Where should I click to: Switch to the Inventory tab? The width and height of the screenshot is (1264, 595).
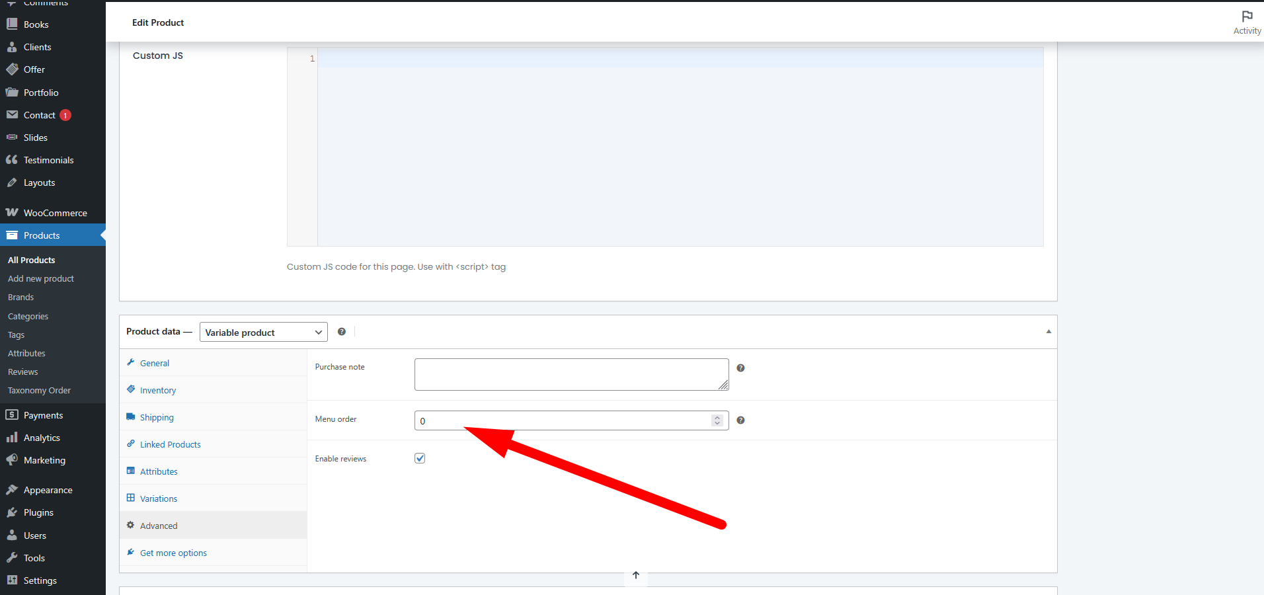click(x=158, y=391)
